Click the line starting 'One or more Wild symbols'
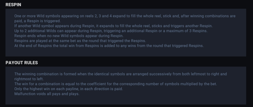 [125, 16]
